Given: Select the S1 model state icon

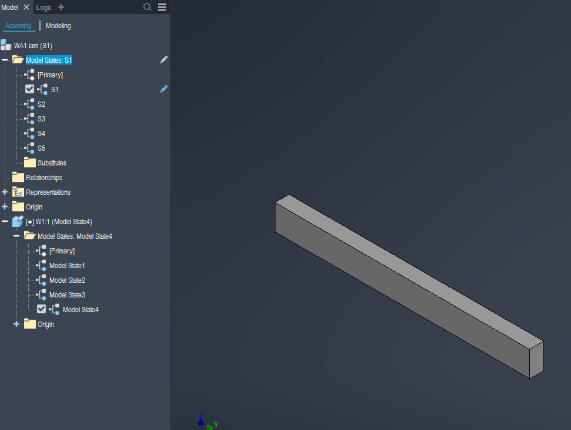Looking at the screenshot, I should (x=44, y=89).
